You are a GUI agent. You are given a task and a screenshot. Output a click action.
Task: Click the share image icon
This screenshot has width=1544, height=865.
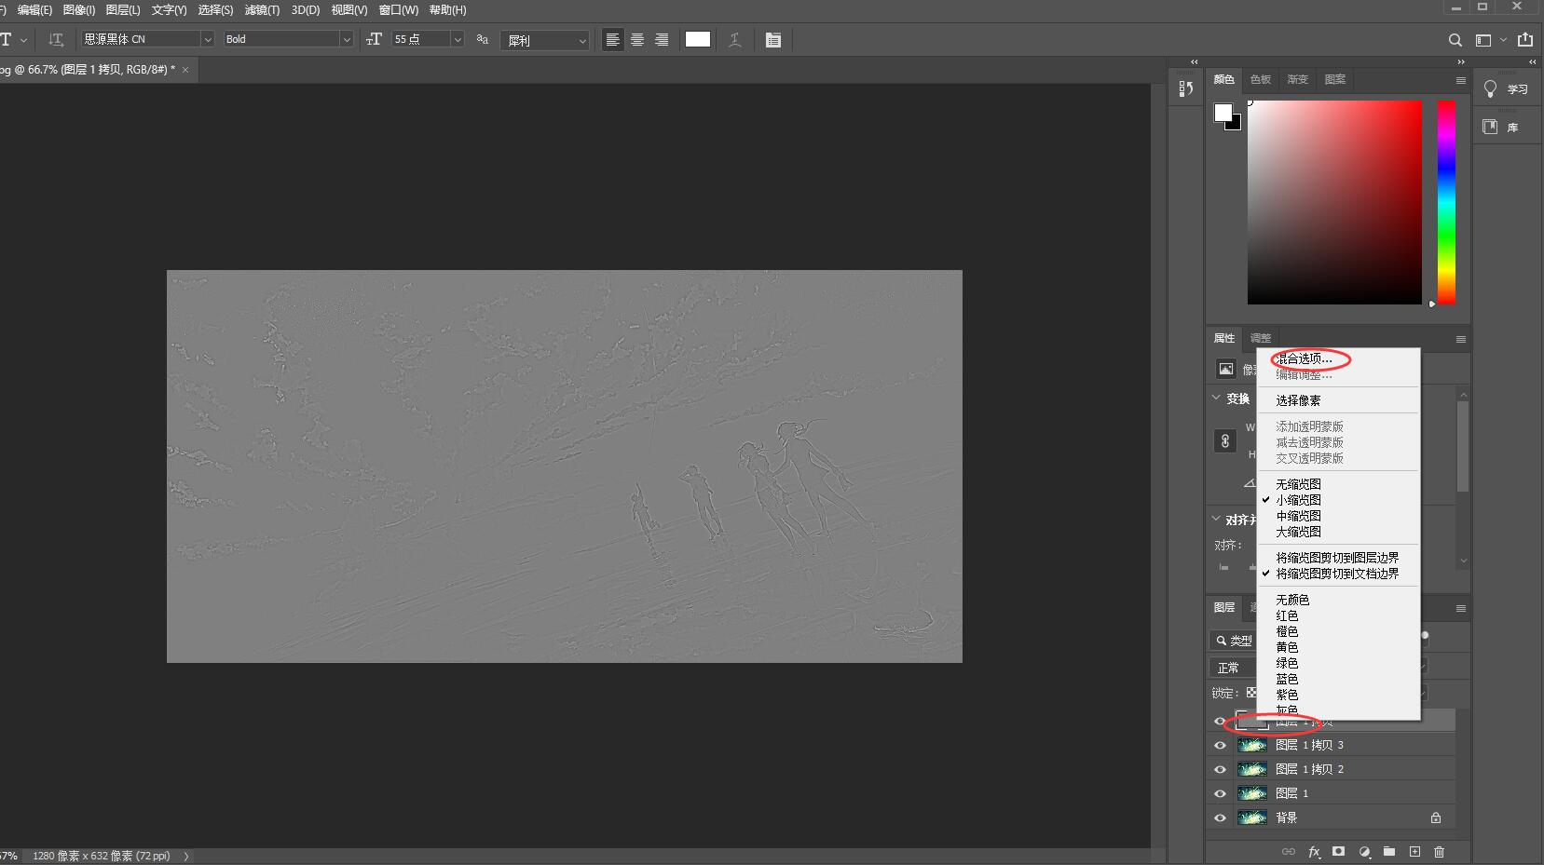pyautogui.click(x=1525, y=39)
